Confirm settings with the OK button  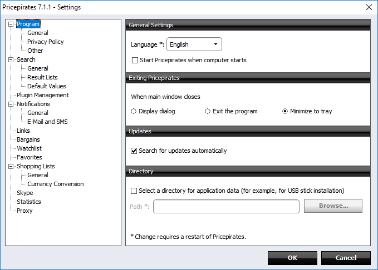pos(292,258)
